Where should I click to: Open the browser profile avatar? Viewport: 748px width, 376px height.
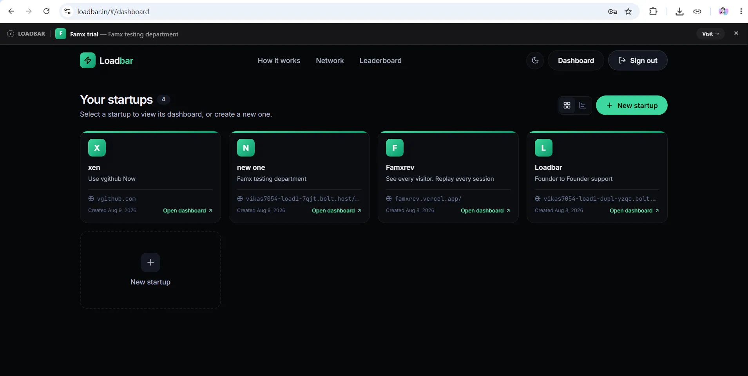tap(723, 11)
